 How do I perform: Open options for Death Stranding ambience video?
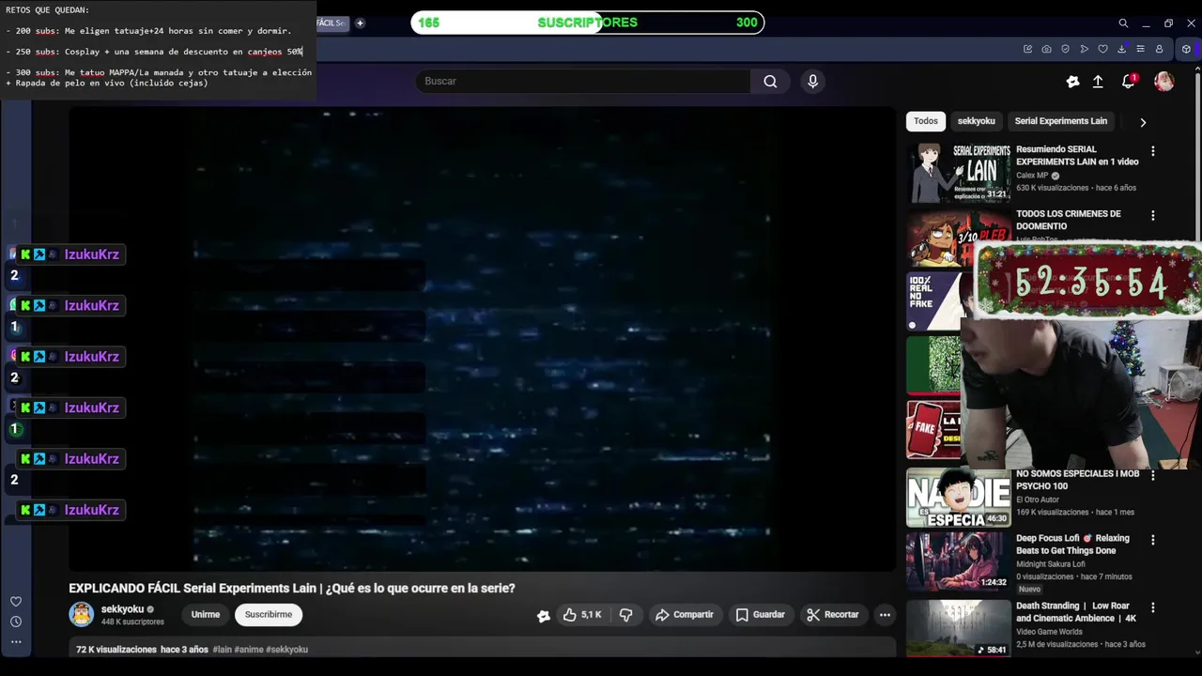click(x=1152, y=608)
